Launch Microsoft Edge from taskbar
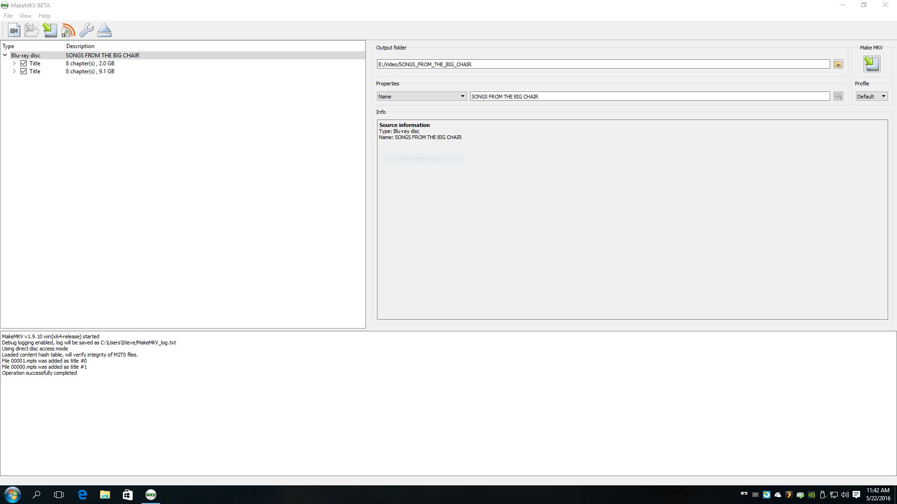Image resolution: width=897 pixels, height=504 pixels. (x=82, y=495)
